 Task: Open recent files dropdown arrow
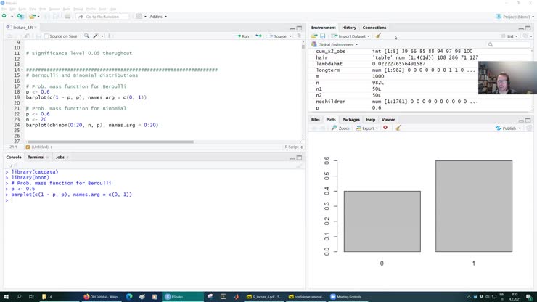[x=38, y=17]
